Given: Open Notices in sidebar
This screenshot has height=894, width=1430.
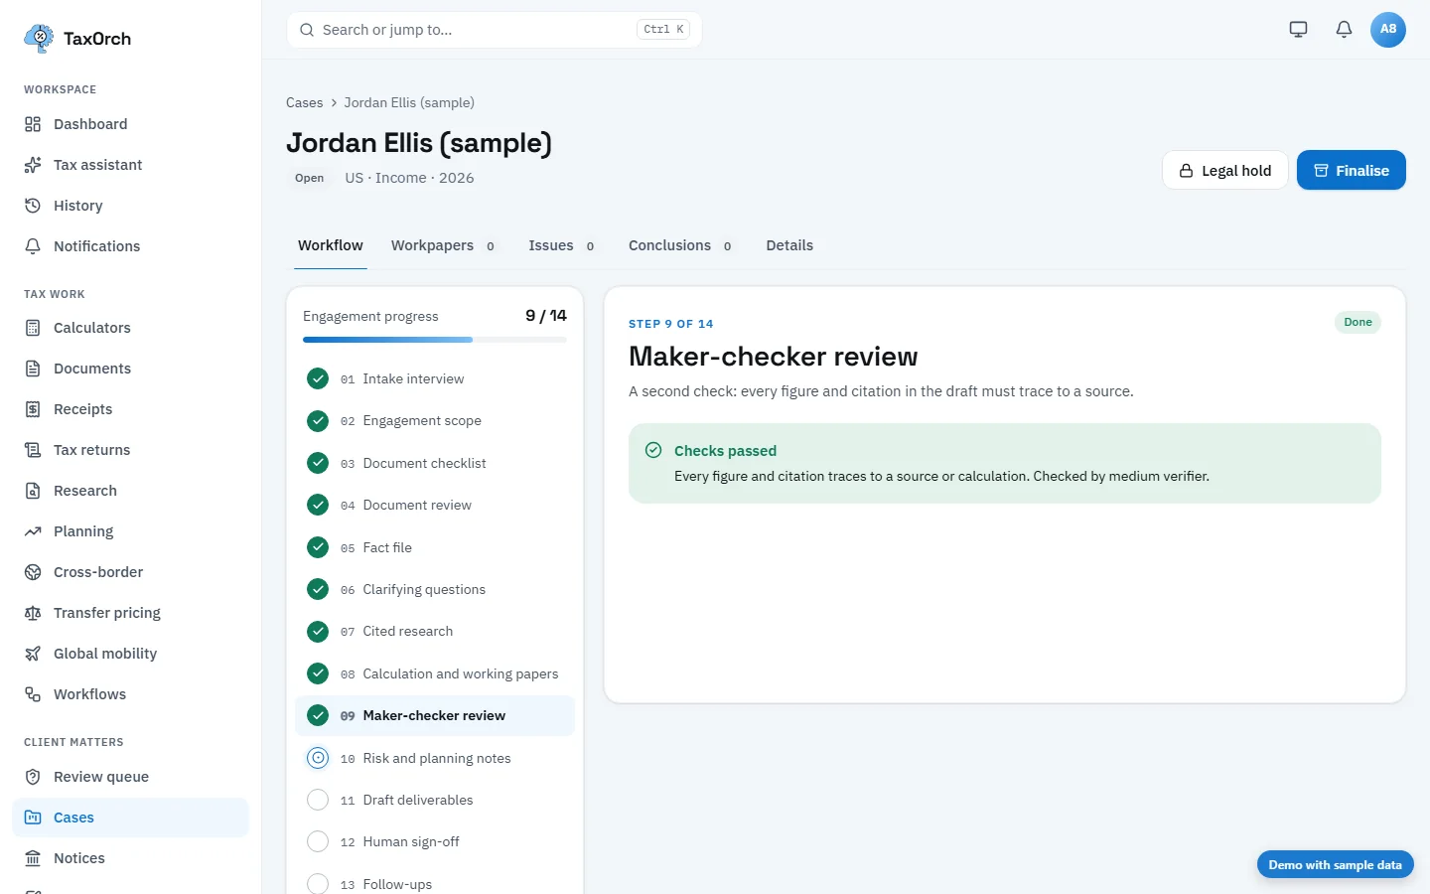Looking at the screenshot, I should tap(130, 858).
